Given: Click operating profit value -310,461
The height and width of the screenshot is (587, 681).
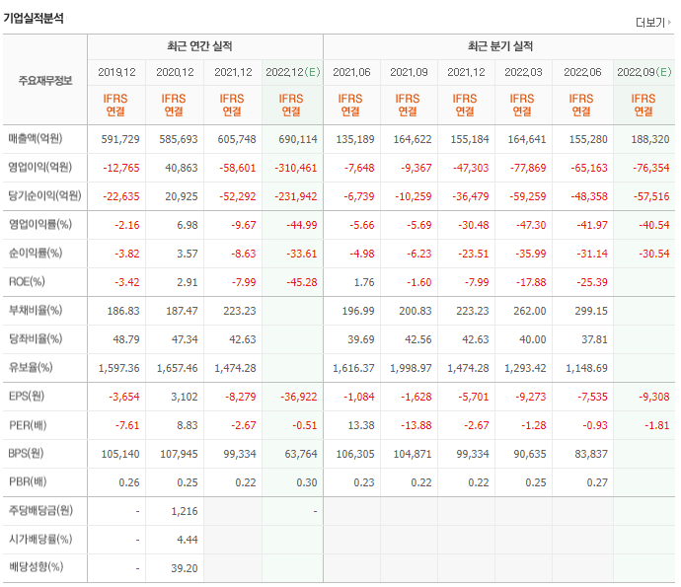Looking at the screenshot, I should (296, 168).
